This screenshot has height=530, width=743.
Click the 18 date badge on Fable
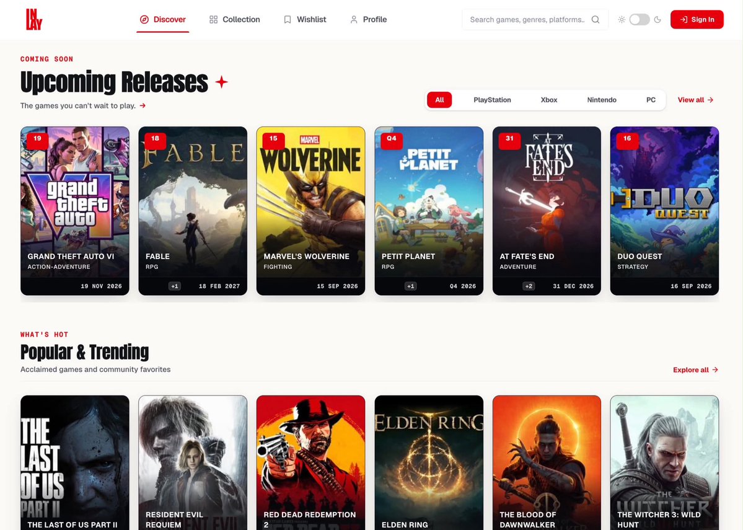tap(155, 140)
